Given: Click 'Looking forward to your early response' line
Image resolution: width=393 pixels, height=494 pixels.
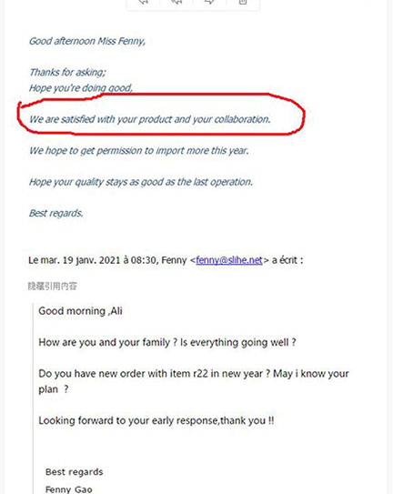Looking at the screenshot, I should pos(156,420).
